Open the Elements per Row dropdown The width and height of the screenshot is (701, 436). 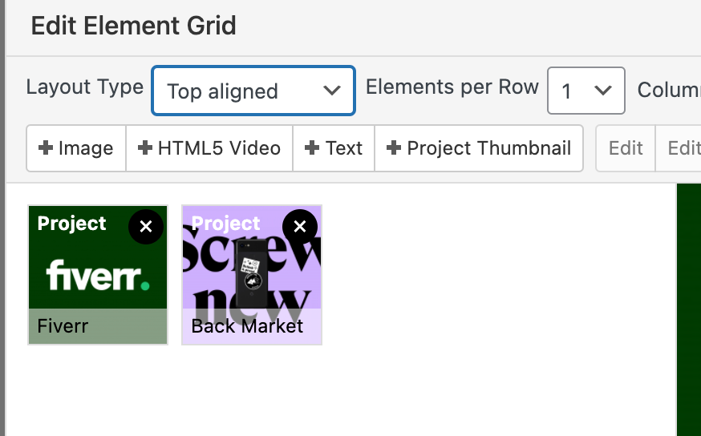tap(586, 91)
